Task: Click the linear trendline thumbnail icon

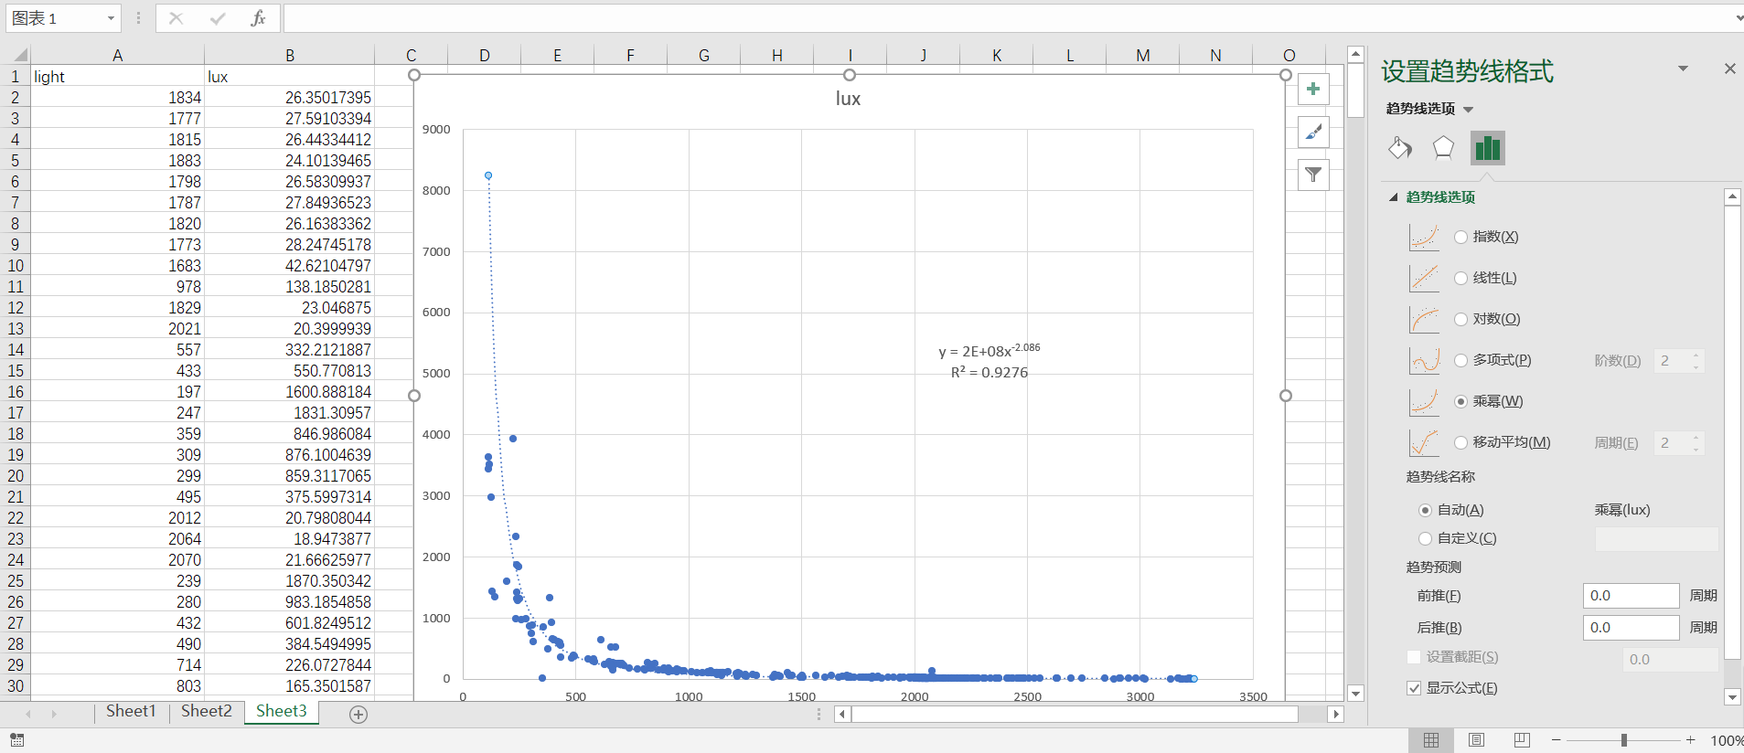Action: pos(1424,278)
